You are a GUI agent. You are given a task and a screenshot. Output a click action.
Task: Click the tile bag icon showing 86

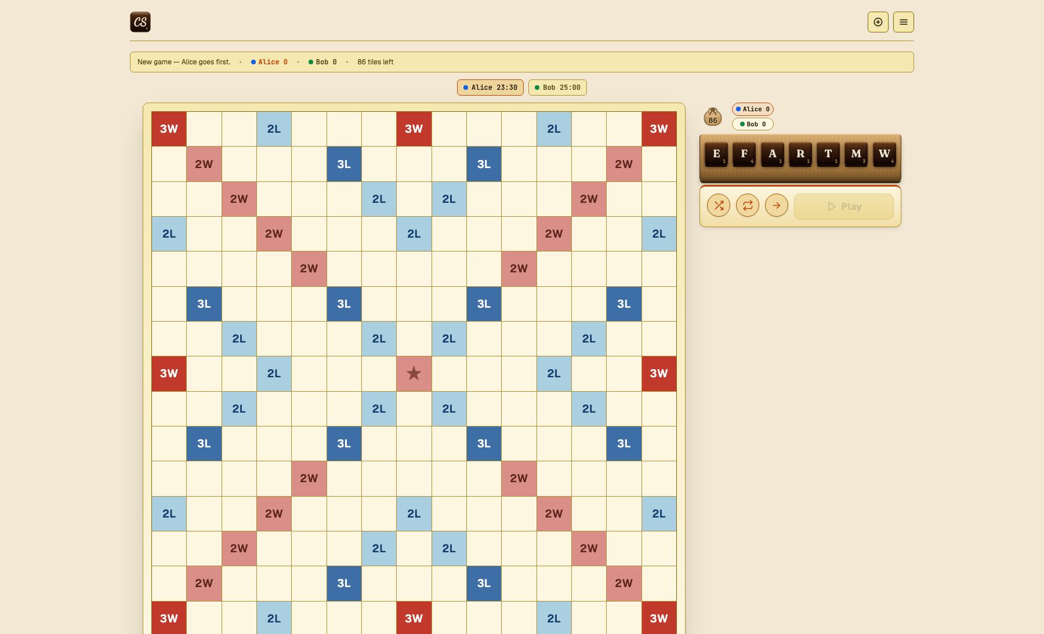pos(713,116)
